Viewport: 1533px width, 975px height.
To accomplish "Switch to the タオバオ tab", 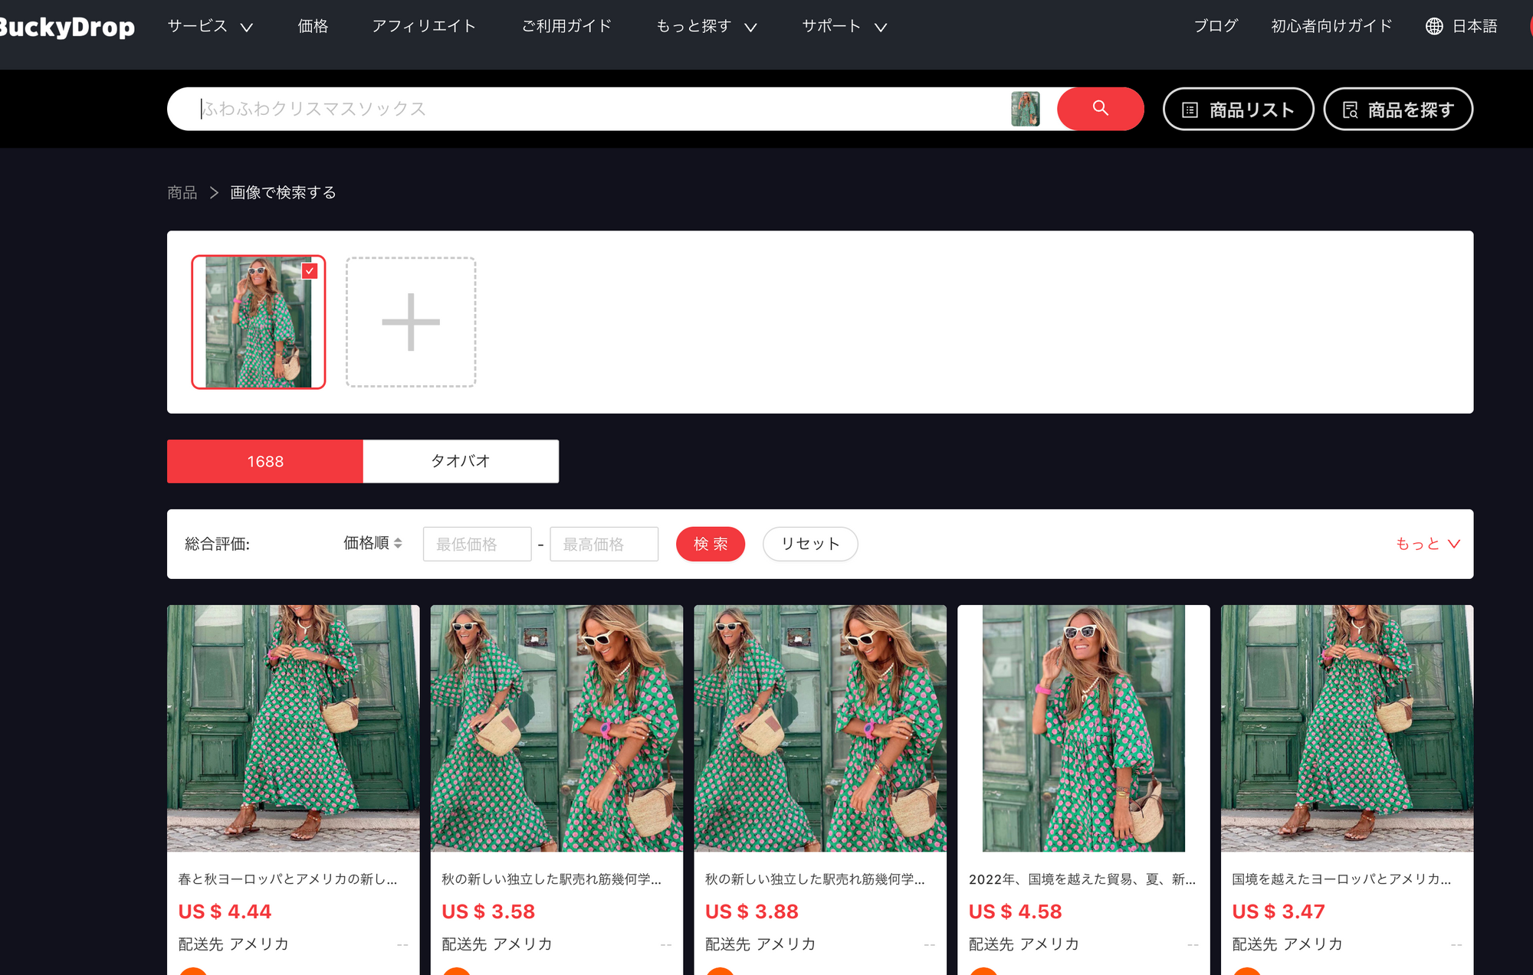I will (461, 461).
